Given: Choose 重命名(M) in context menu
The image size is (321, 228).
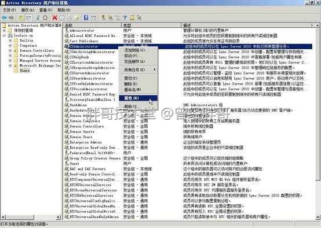Looking at the screenshot, I should pyautogui.click(x=138, y=90).
